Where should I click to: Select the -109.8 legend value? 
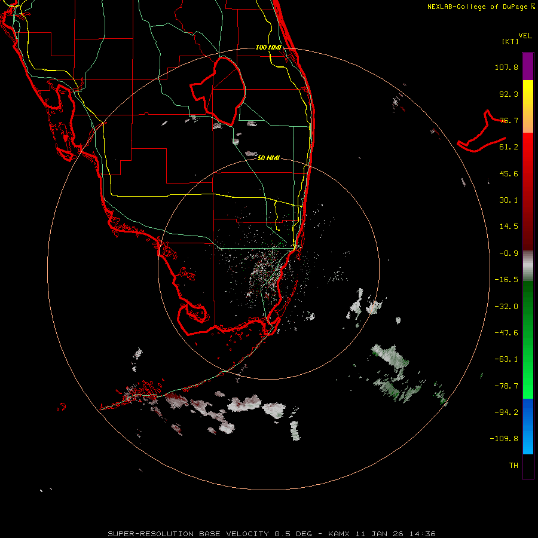[x=504, y=439]
